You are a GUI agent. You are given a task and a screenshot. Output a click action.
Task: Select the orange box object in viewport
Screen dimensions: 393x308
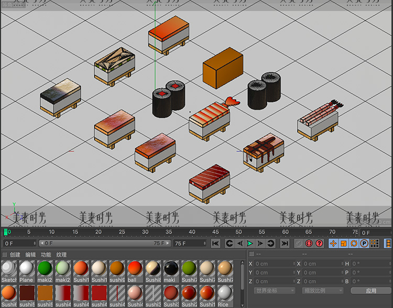click(x=223, y=68)
